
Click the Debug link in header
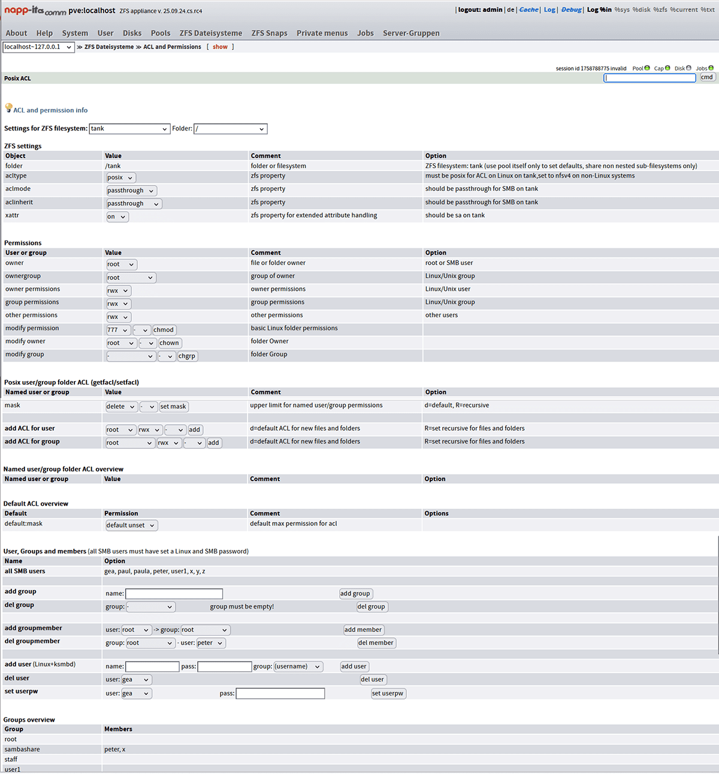click(572, 10)
